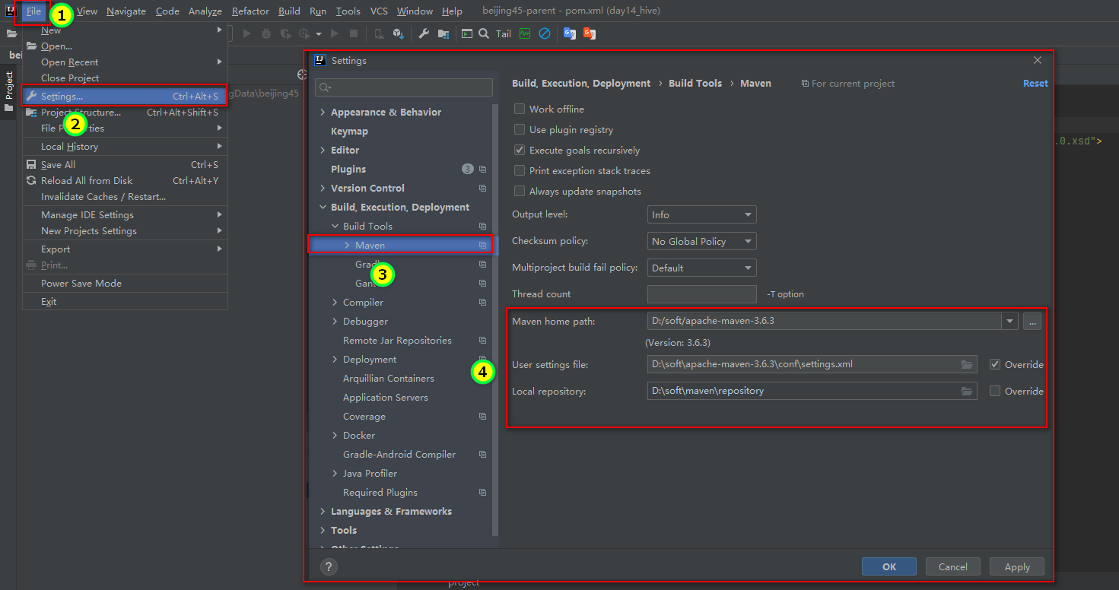1119x590 pixels.
Task: Open the Output level dropdown
Action: coord(701,215)
